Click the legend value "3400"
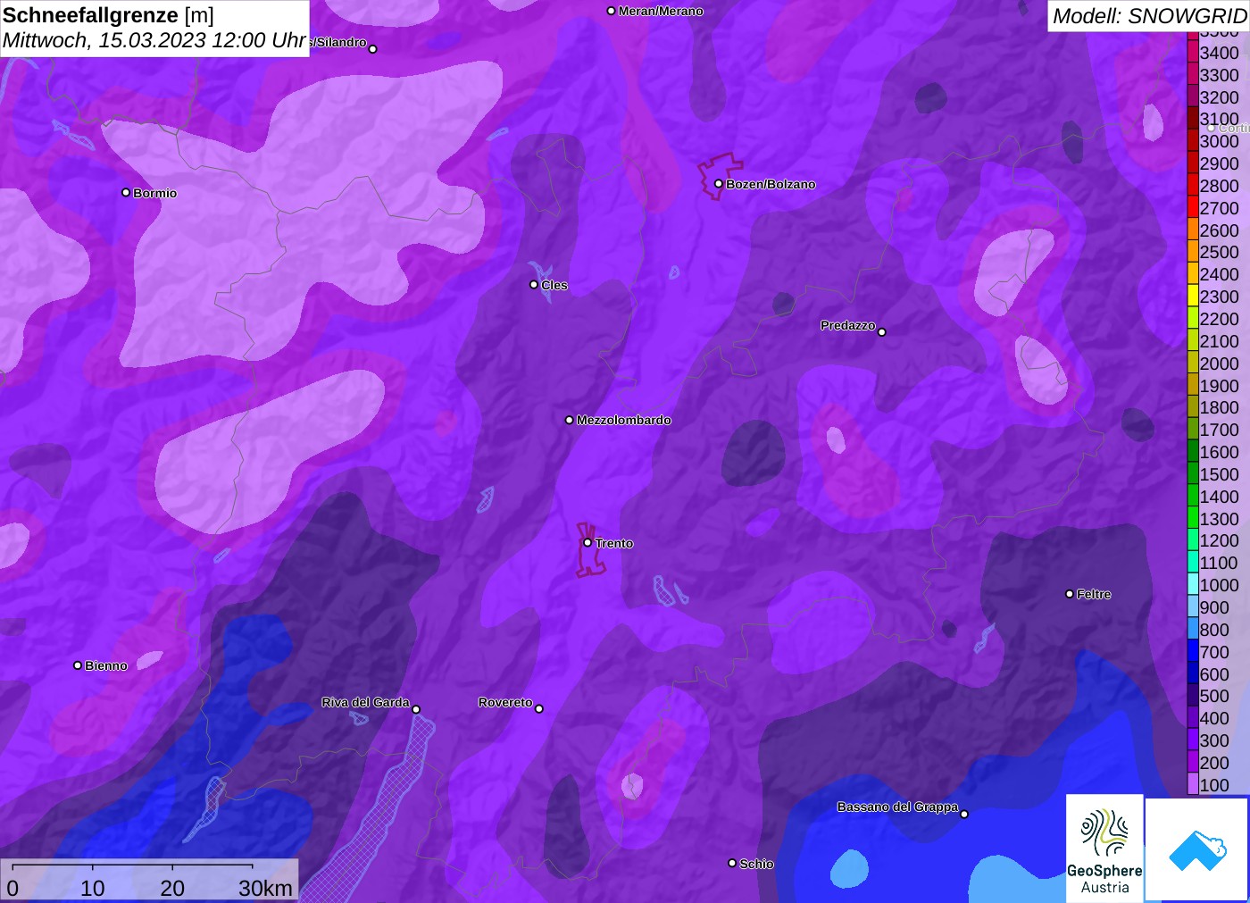This screenshot has height=903, width=1250. [1219, 54]
